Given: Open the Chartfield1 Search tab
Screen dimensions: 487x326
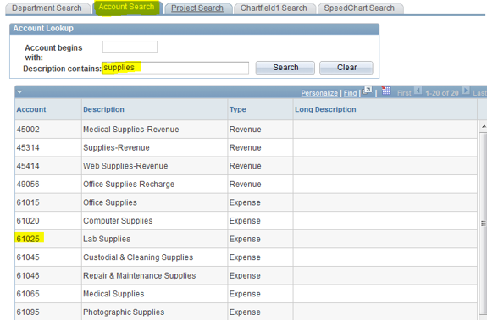Looking at the screenshot, I should 274,8.
